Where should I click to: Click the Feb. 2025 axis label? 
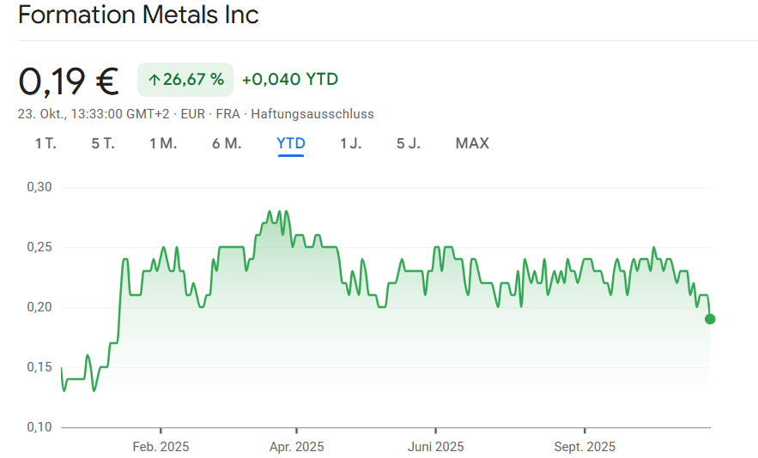coord(161,447)
